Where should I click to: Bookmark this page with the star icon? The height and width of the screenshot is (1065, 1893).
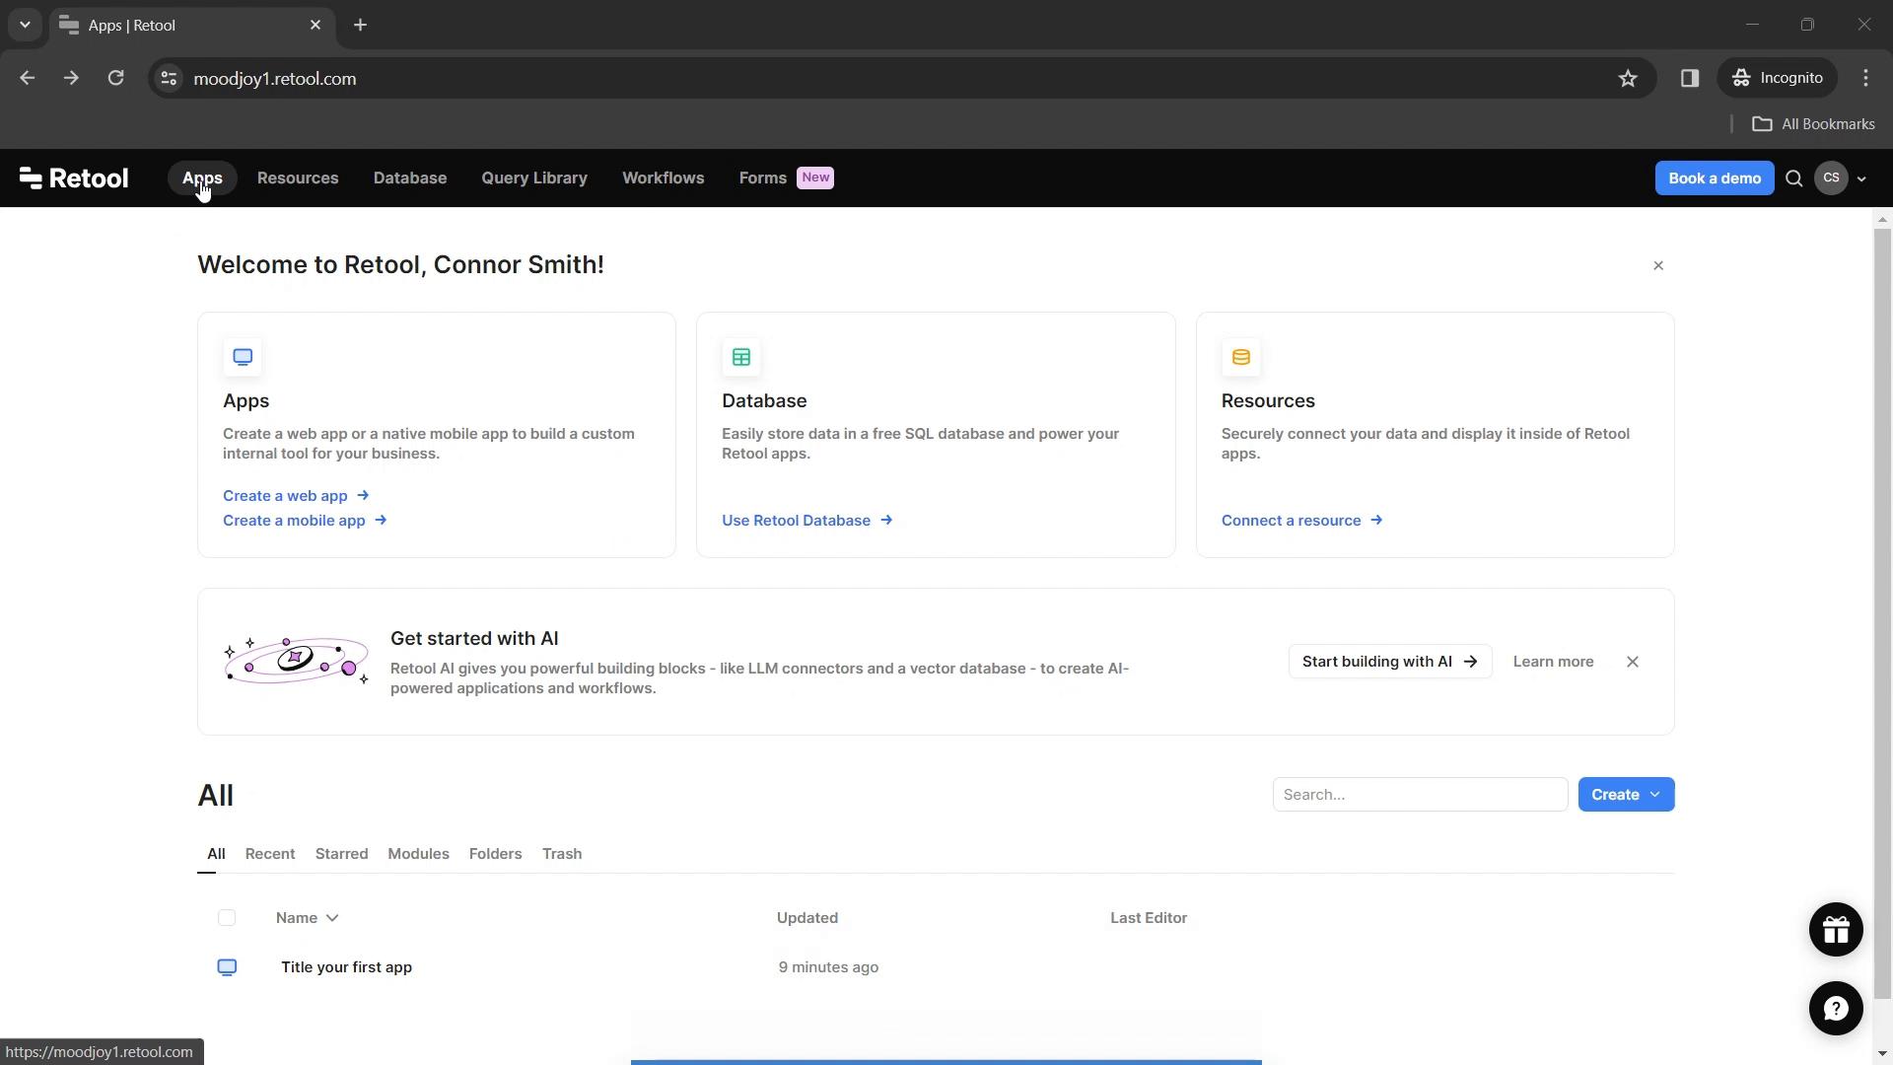click(1628, 78)
